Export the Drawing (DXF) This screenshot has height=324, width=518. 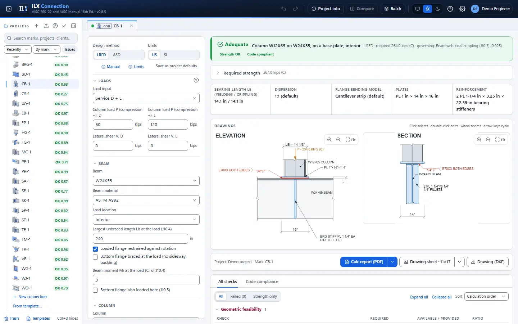pyautogui.click(x=487, y=262)
